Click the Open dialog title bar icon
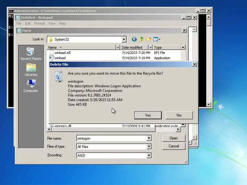This screenshot has height=185, width=247. (x=19, y=31)
